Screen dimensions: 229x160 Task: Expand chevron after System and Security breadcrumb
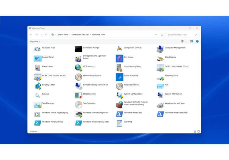coord(90,35)
